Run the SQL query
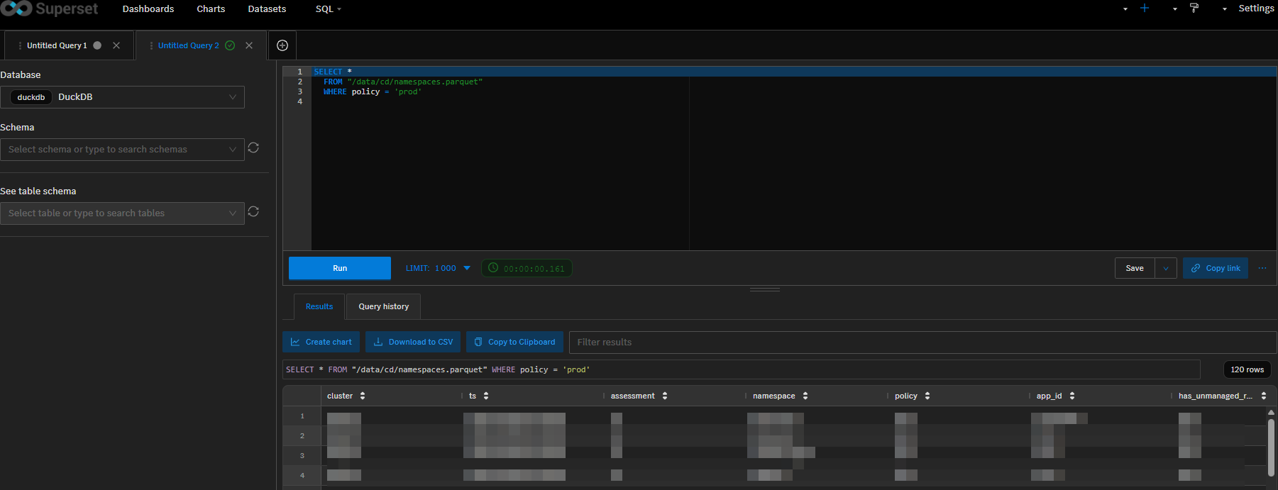Screen dimensions: 1278x490 [340, 268]
